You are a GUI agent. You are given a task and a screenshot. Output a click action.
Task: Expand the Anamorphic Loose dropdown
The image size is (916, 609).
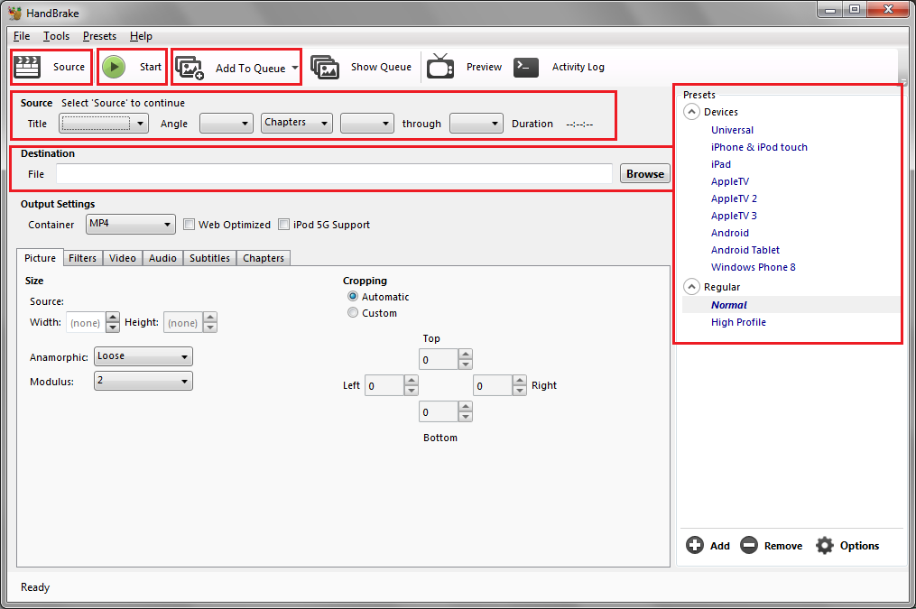(143, 356)
